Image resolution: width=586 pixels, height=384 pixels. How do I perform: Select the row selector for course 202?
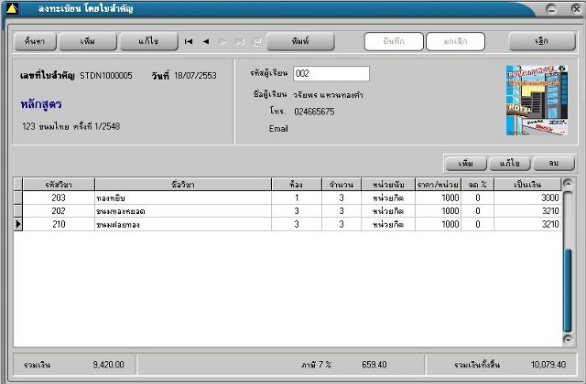point(18,211)
